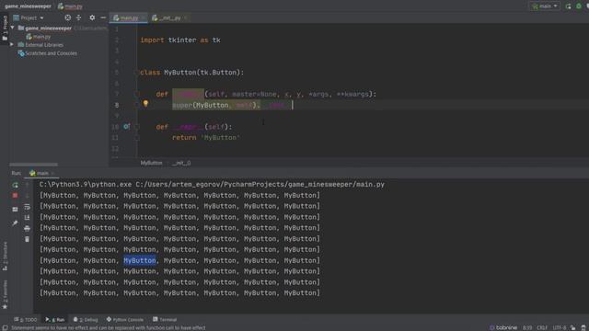The height and width of the screenshot is (331, 589).
Task: Close the main run tab
Action: [53, 173]
